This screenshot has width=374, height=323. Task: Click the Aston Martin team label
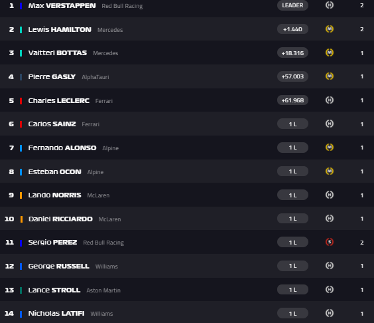pyautogui.click(x=103, y=290)
